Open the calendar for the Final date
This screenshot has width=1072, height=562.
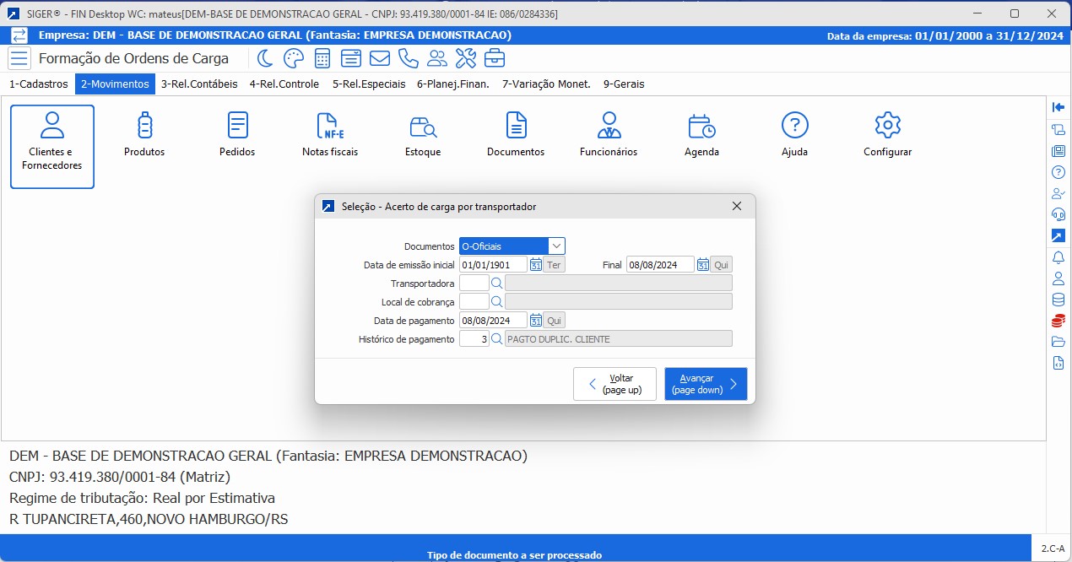(703, 263)
